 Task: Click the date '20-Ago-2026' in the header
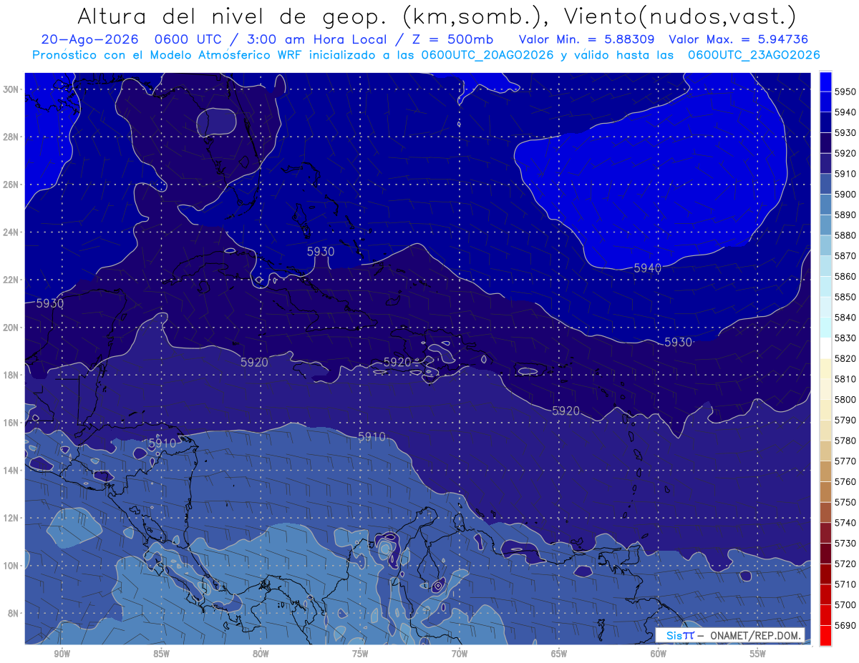[92, 39]
